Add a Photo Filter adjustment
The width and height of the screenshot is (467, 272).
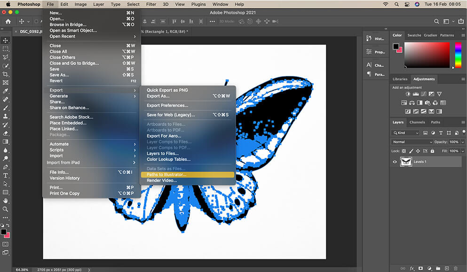[427, 103]
